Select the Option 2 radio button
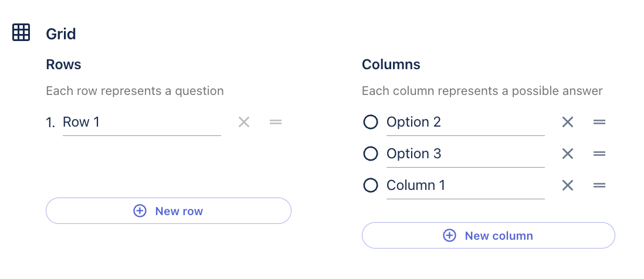 (x=370, y=122)
